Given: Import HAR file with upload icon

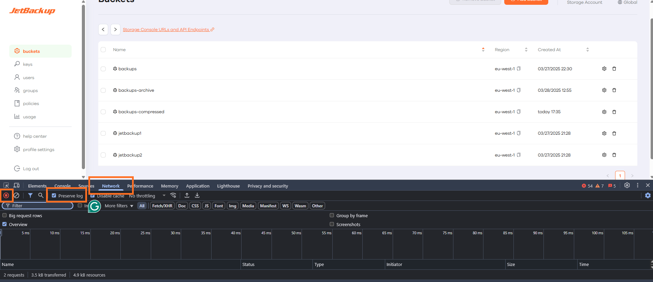Looking at the screenshot, I should pyautogui.click(x=187, y=195).
